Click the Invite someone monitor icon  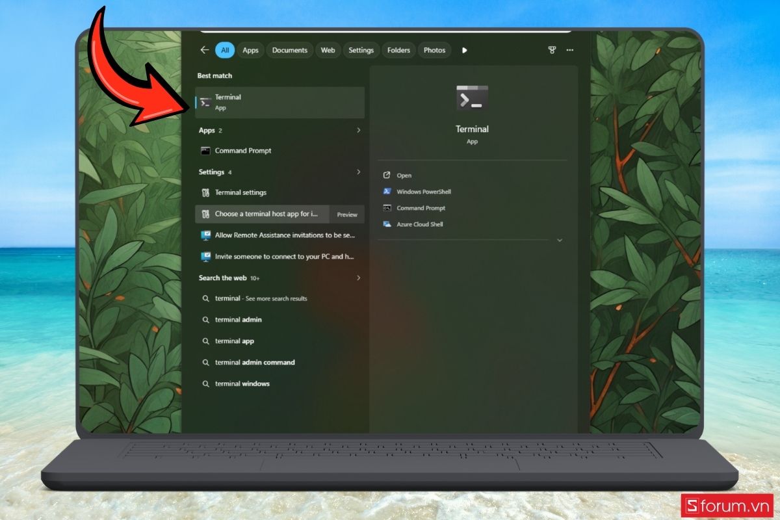coord(205,257)
